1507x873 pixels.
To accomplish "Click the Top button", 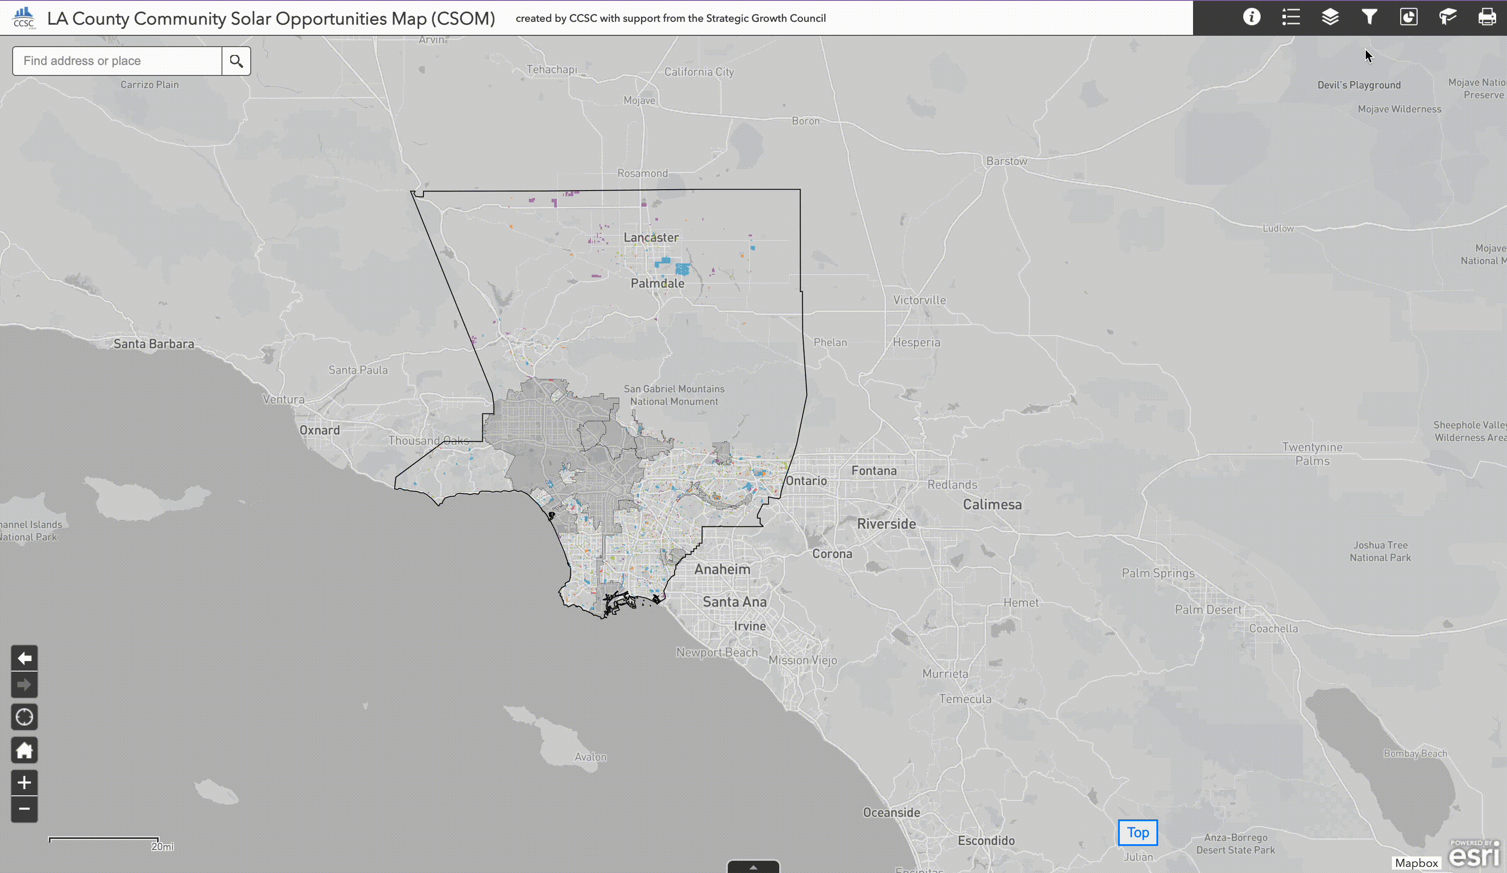I will 1137,832.
